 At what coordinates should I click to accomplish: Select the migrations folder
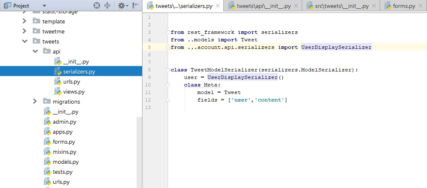point(67,102)
